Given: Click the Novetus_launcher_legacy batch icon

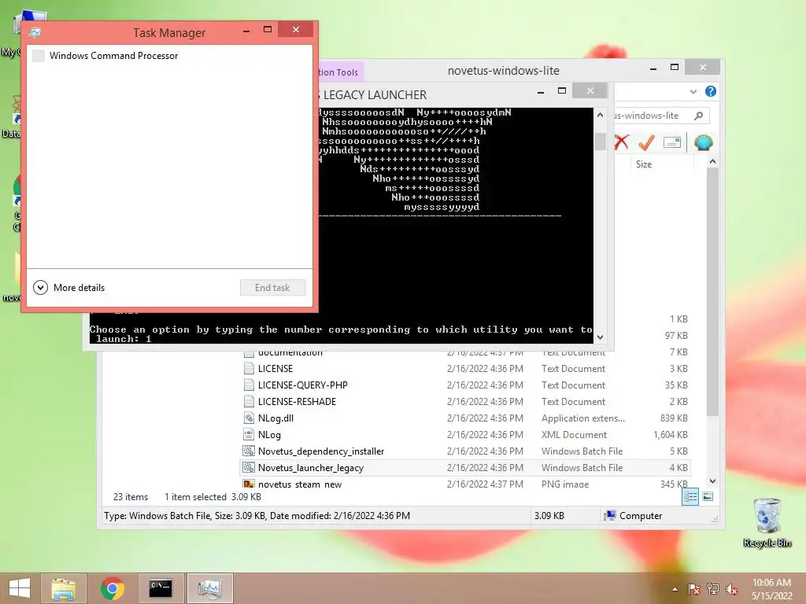Looking at the screenshot, I should (x=249, y=467).
